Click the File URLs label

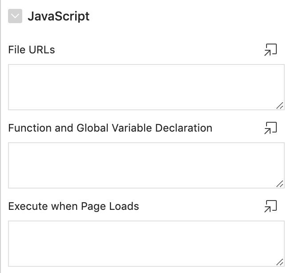(32, 50)
